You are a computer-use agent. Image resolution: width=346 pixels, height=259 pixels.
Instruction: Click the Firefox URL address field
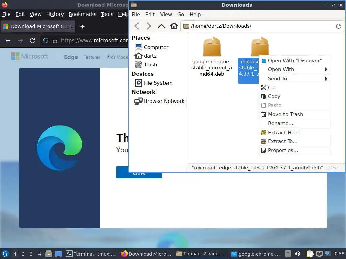[x=95, y=40]
